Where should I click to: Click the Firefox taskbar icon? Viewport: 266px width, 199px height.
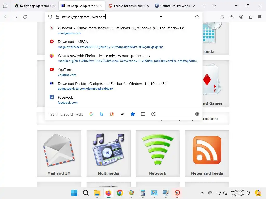pyautogui.click(x=109, y=193)
